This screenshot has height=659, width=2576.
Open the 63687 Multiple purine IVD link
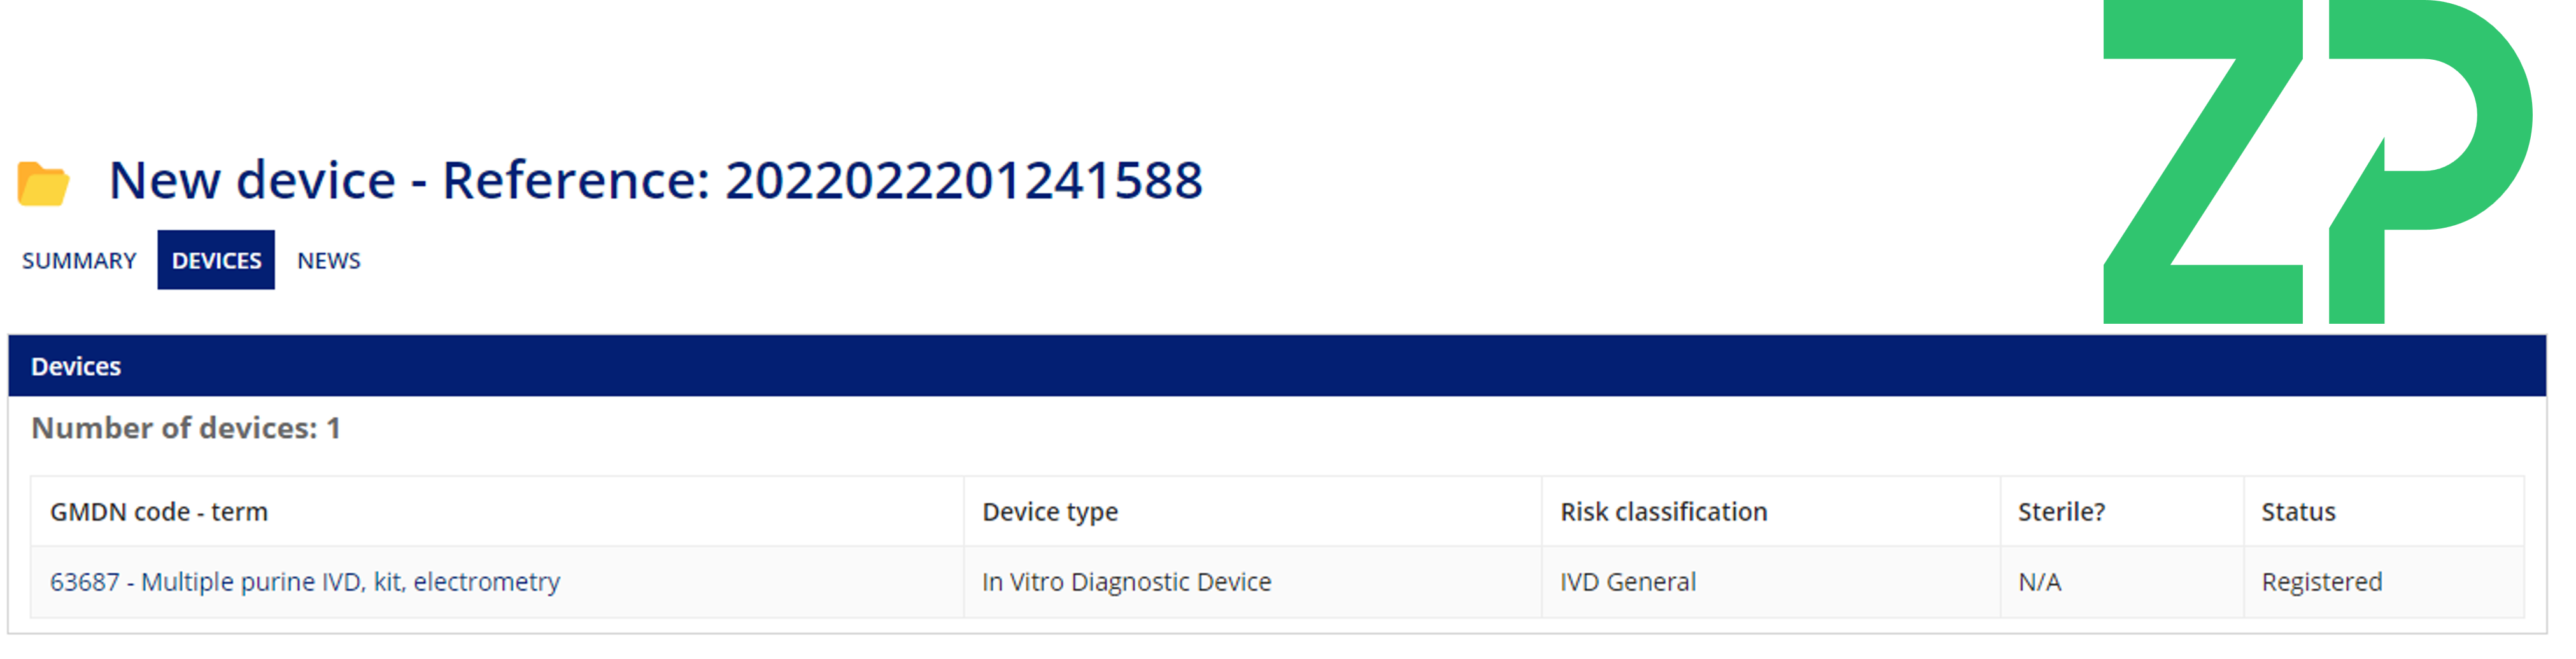[305, 582]
